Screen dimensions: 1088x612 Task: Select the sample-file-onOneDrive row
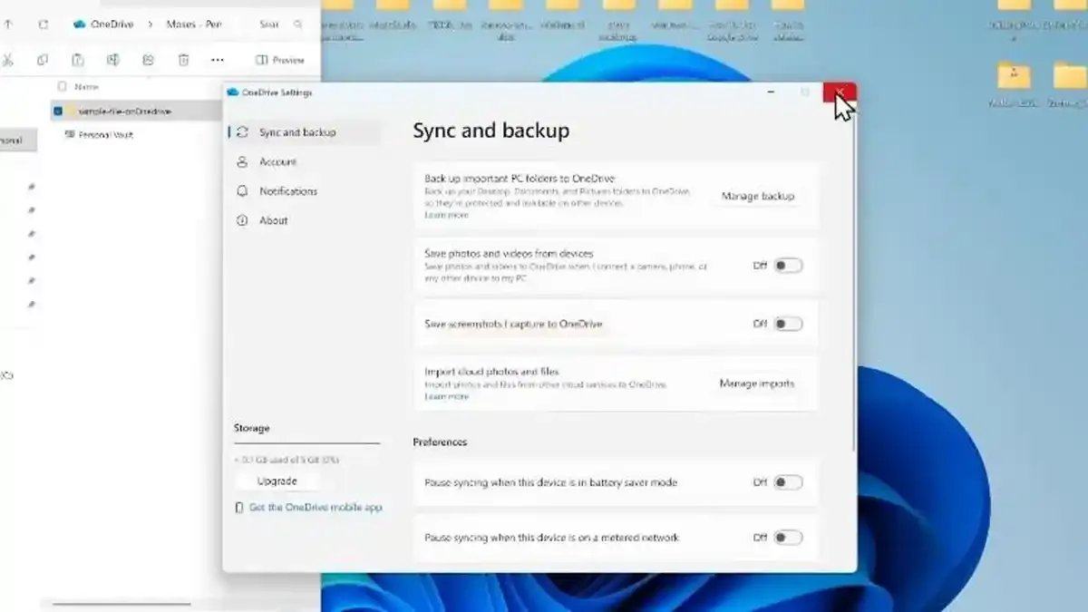coord(136,111)
